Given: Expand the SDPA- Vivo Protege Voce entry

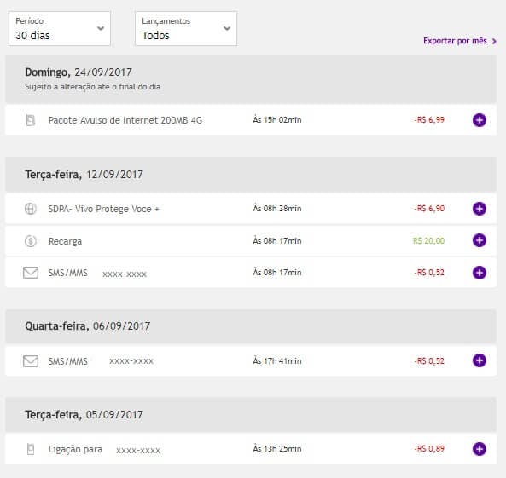Looking at the screenshot, I should click(x=480, y=209).
